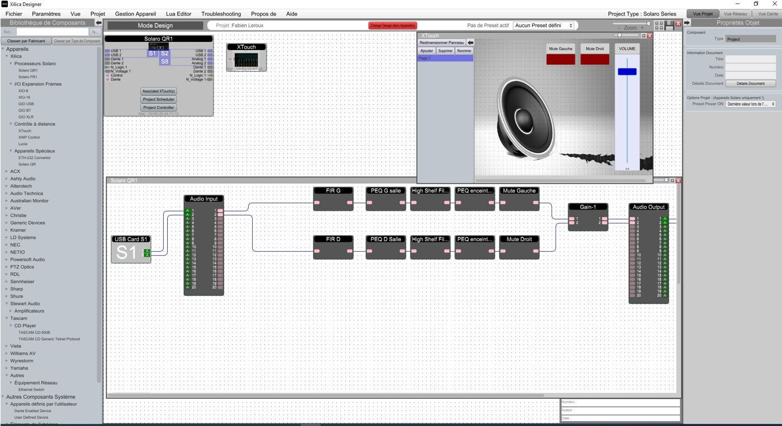Click the Supprimer page button
782x426 pixels.
point(445,51)
